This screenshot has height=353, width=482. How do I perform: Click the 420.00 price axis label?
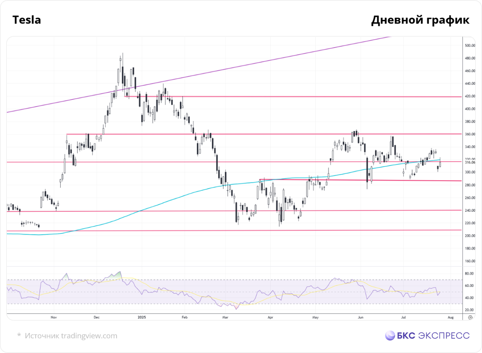470,97
